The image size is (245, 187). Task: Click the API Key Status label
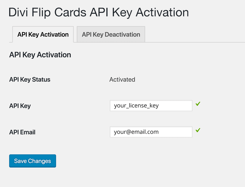point(30,79)
